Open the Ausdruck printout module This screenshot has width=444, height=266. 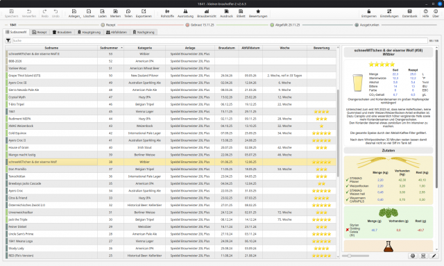226,13
